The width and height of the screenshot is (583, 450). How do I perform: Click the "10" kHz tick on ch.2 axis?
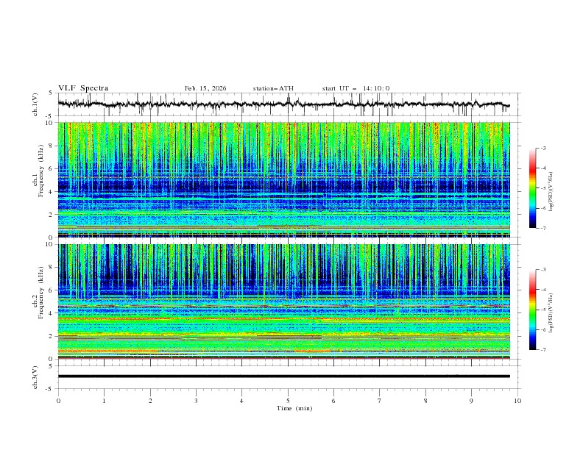tap(49, 244)
